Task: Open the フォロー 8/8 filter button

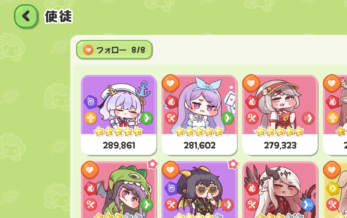Action: (114, 50)
